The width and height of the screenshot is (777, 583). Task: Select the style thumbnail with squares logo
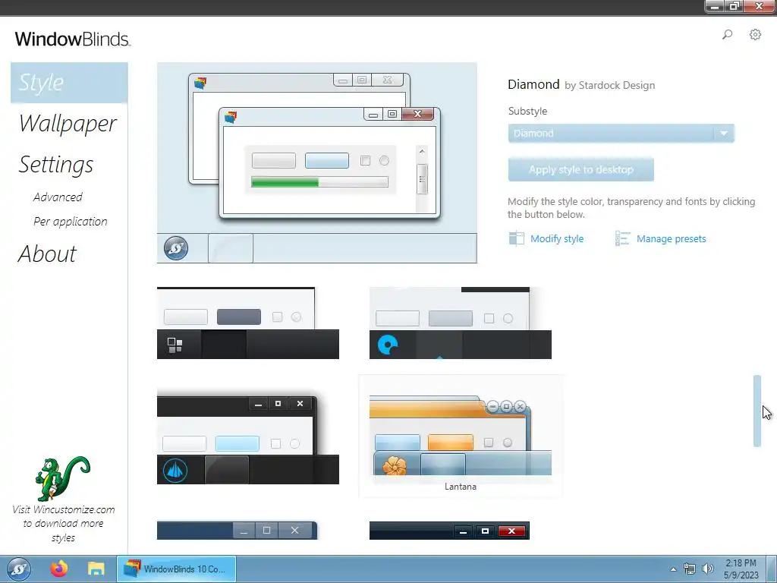click(248, 323)
